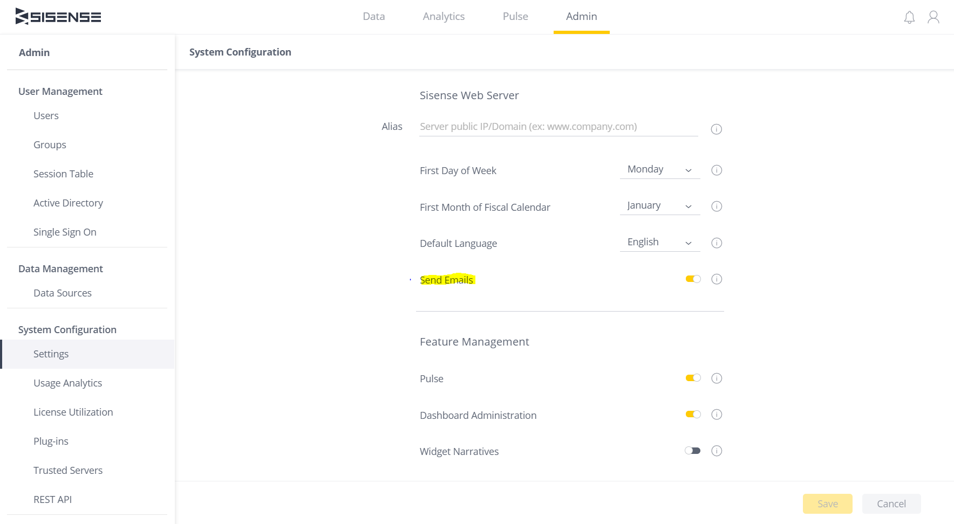Disable the Pulse feature toggle
The image size is (954, 524).
[693, 378]
